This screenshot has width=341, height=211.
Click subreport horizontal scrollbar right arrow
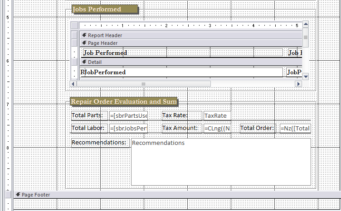pos(298,84)
